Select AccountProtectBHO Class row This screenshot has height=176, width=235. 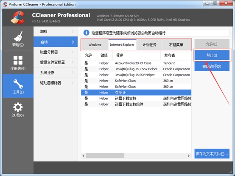click(136, 63)
